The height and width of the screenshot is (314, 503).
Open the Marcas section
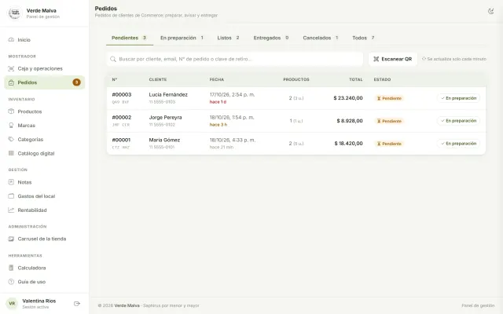pyautogui.click(x=45, y=126)
